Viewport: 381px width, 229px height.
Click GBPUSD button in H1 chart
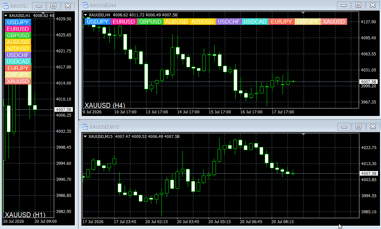point(18,35)
